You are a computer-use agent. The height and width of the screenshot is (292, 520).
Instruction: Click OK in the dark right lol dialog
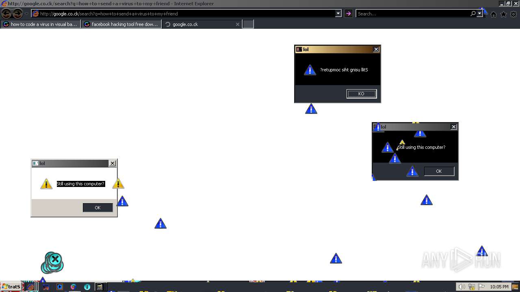(x=439, y=171)
